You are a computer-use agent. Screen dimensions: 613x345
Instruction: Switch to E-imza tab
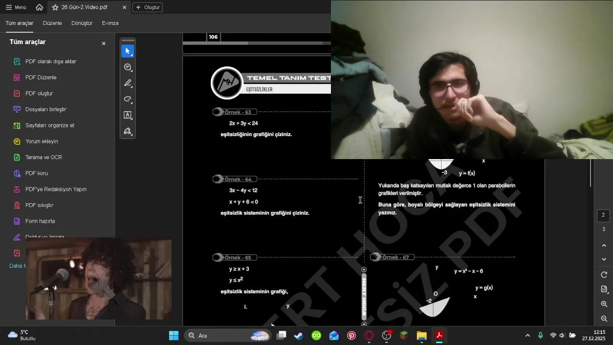coord(110,23)
